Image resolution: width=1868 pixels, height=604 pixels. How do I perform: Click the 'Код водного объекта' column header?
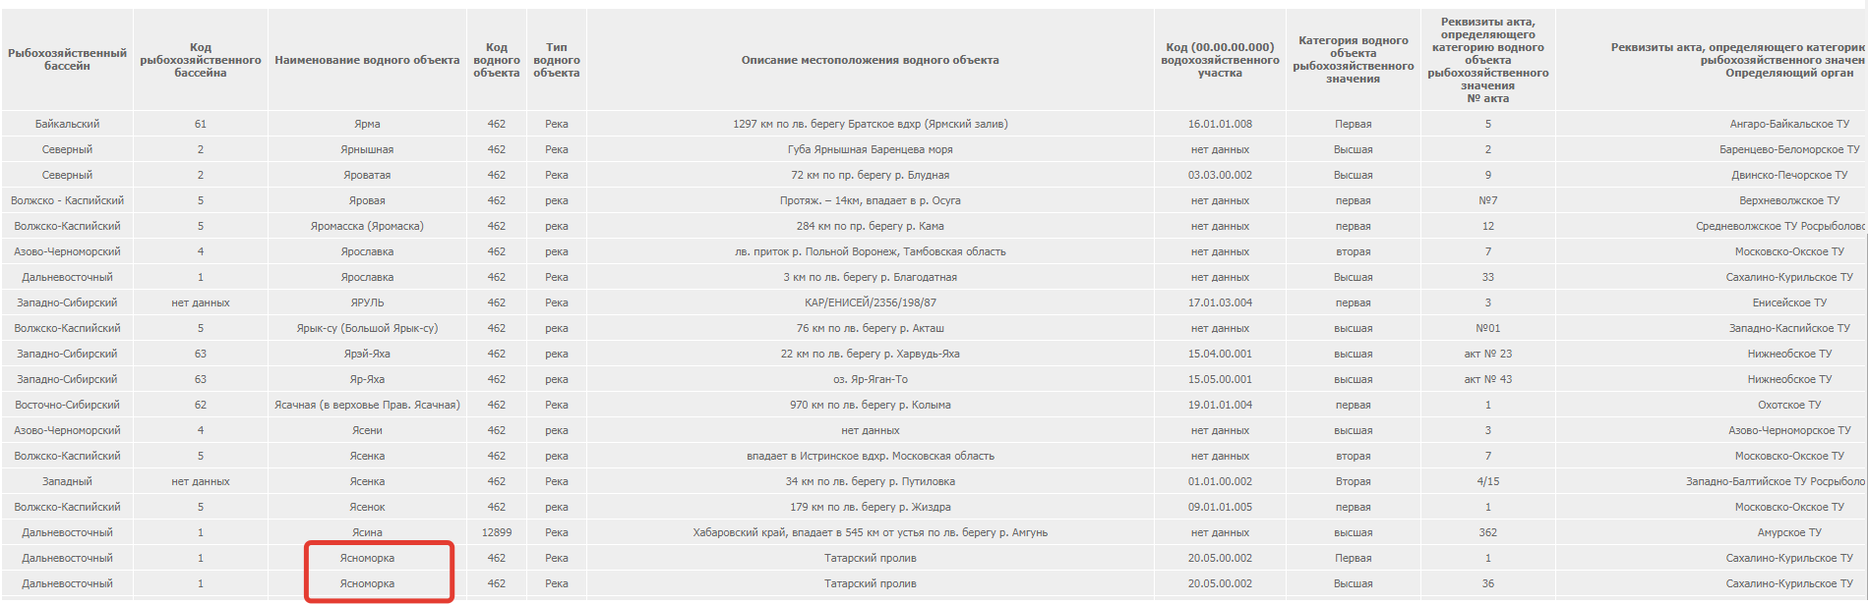pos(496,60)
